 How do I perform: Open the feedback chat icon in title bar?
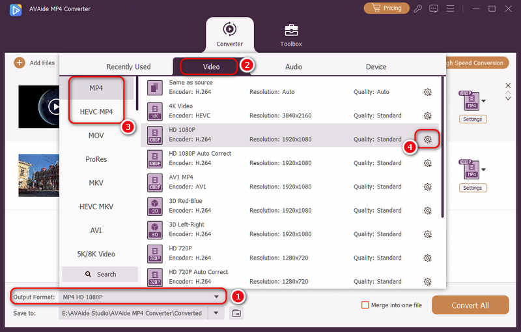[434, 8]
